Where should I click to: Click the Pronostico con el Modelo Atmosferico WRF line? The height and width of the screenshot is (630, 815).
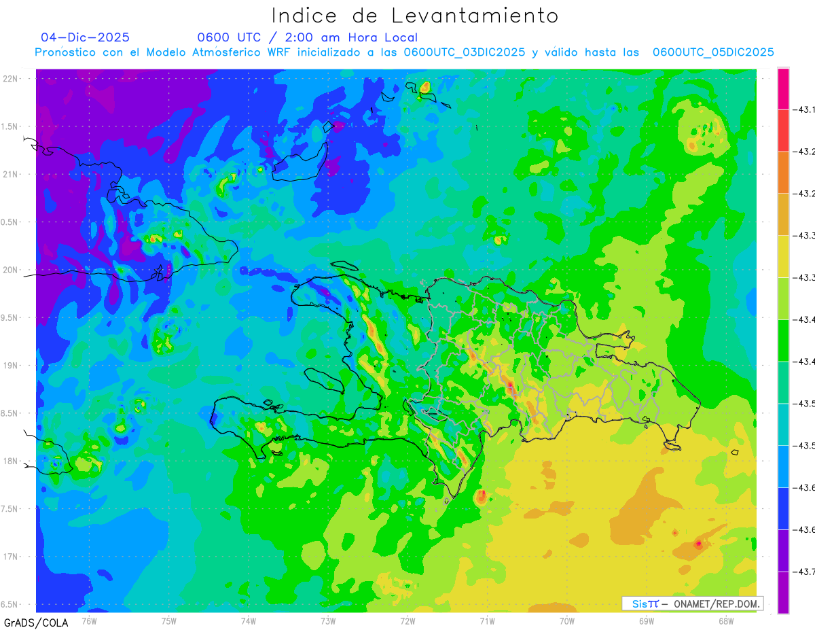(404, 52)
